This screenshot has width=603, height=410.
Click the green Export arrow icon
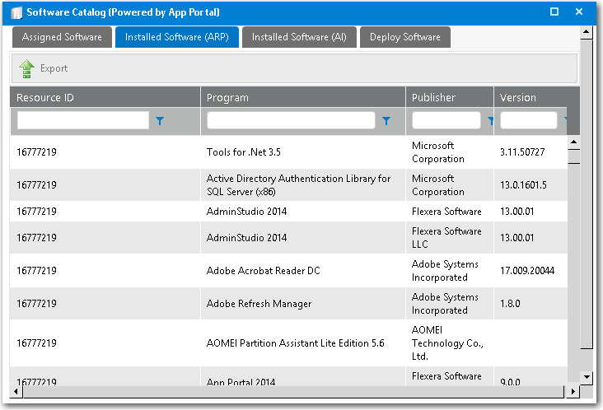(x=26, y=68)
